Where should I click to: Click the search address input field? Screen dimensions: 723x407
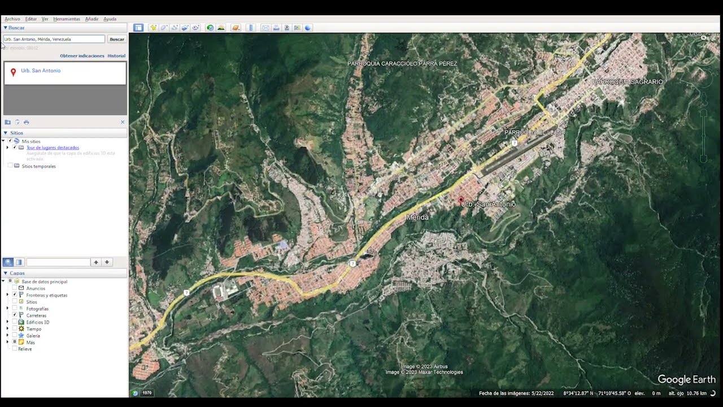click(54, 39)
